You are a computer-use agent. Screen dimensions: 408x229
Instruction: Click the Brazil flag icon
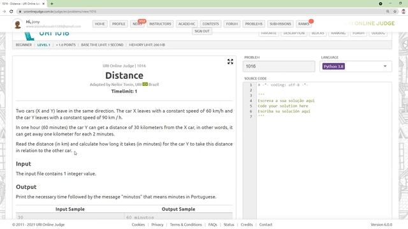145,84
